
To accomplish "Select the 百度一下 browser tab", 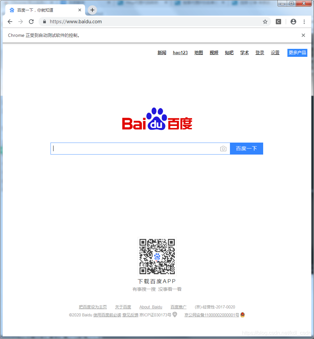I will coord(45,10).
